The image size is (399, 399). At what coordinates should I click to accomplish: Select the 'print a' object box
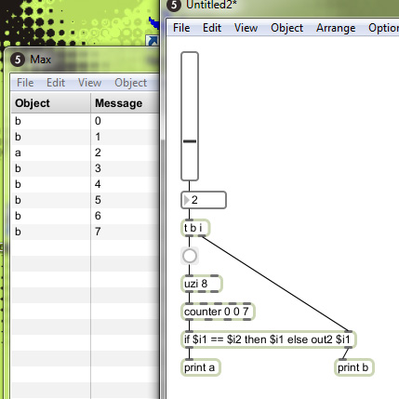200,367
